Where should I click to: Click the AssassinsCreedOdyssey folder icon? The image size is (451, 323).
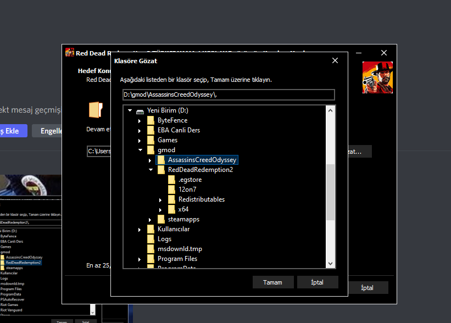pyautogui.click(x=161, y=160)
